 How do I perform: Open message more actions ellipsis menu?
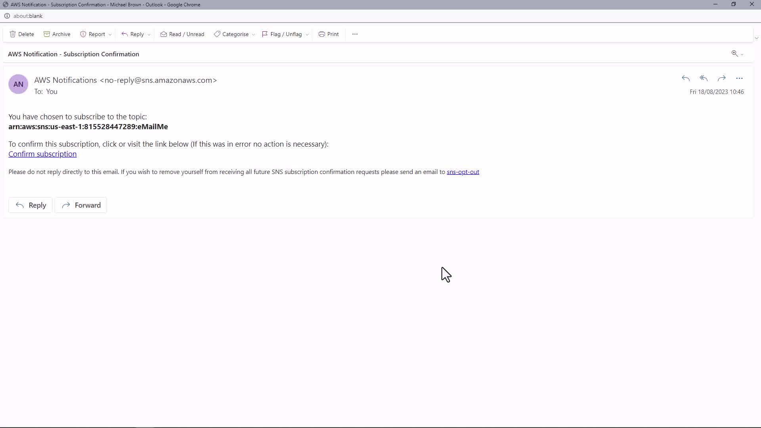pyautogui.click(x=739, y=78)
